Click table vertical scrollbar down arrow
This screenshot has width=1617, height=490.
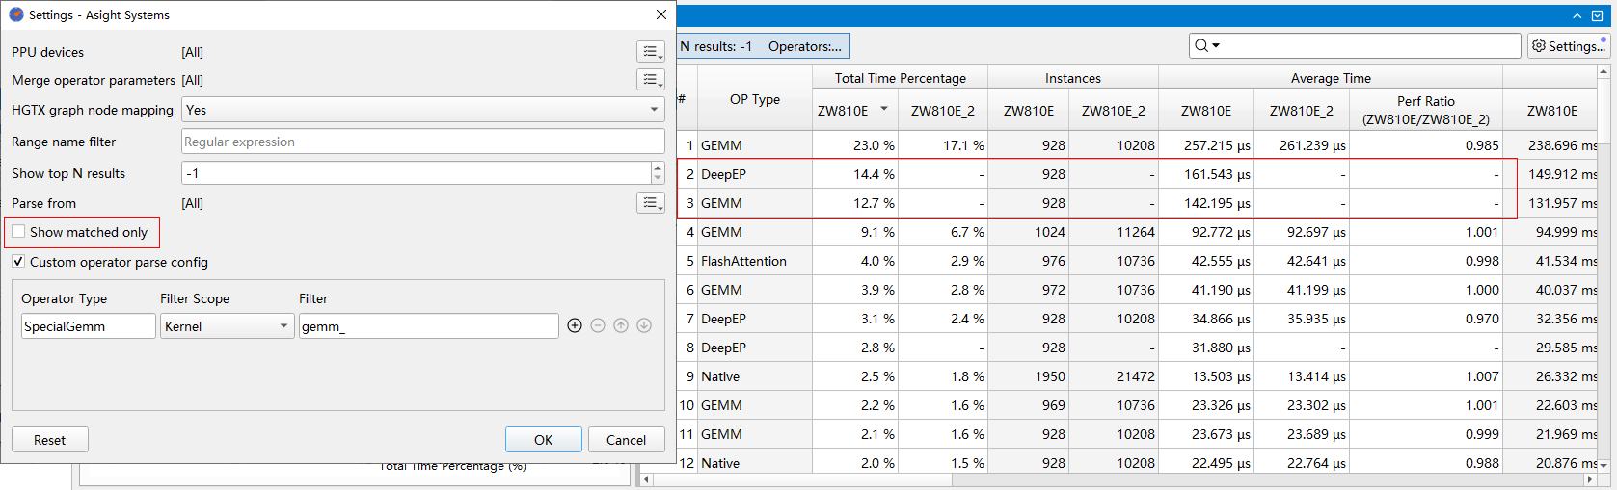click(x=1604, y=464)
